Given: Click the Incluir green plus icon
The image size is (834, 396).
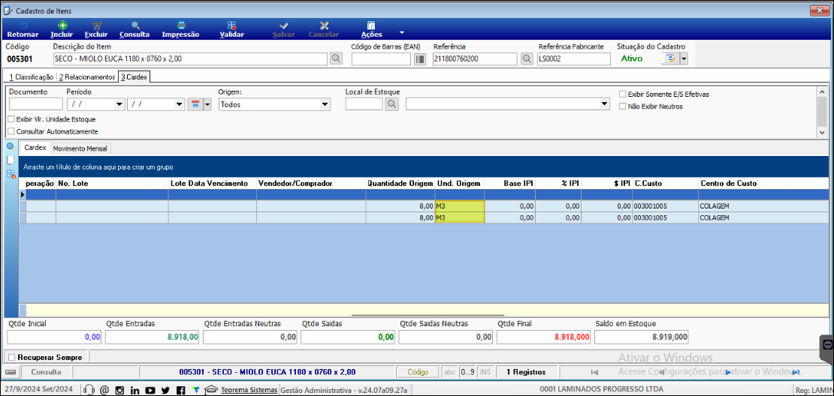Looking at the screenshot, I should pos(62,25).
